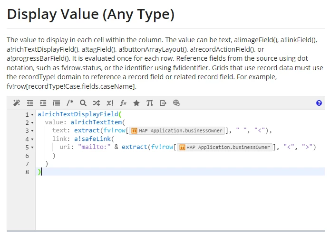
Task: Collapse code fold arrow on line 3
Action: point(32,131)
